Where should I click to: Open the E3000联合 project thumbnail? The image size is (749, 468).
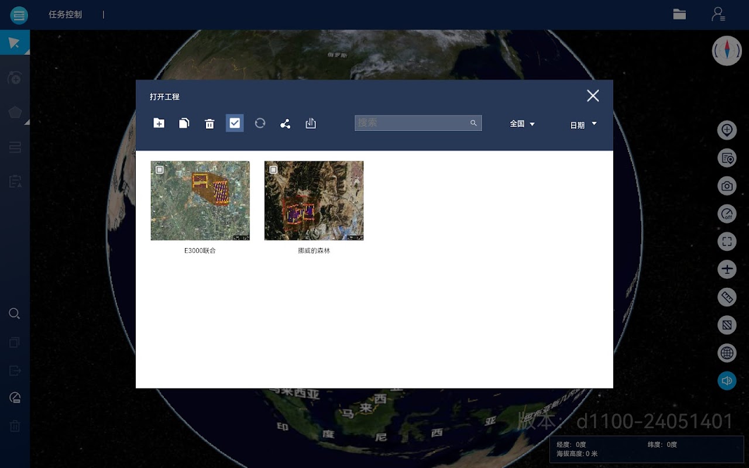pos(200,201)
